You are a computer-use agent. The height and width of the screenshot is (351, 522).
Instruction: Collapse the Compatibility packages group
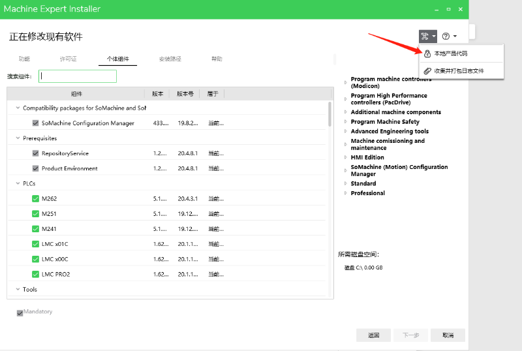click(x=18, y=108)
